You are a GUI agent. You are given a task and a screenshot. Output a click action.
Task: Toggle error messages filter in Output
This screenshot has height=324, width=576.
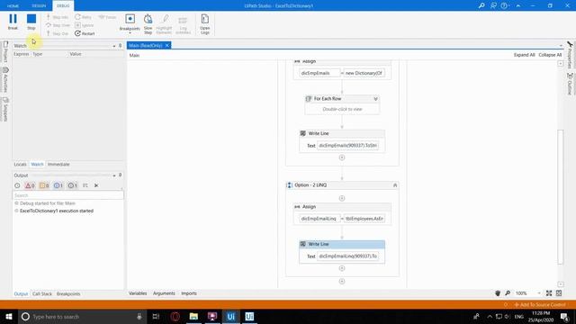pos(30,185)
